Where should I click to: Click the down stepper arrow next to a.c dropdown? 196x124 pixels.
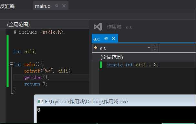[x=155, y=50]
